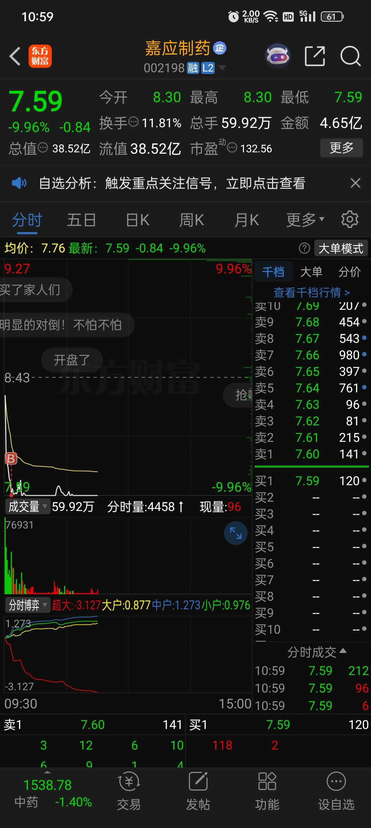Tap the 企 enterprise badge icon
This screenshot has height=828, width=371.
click(x=220, y=48)
